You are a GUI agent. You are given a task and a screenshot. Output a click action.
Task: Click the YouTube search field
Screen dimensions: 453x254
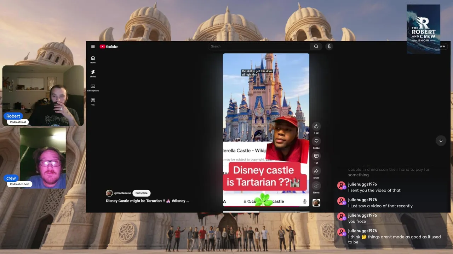click(259, 47)
